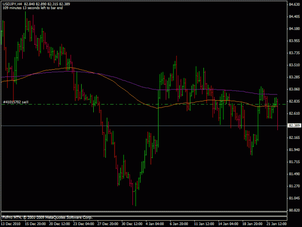Click the 82.835 price scale label
This screenshot has width=302, height=227.
click(294, 101)
